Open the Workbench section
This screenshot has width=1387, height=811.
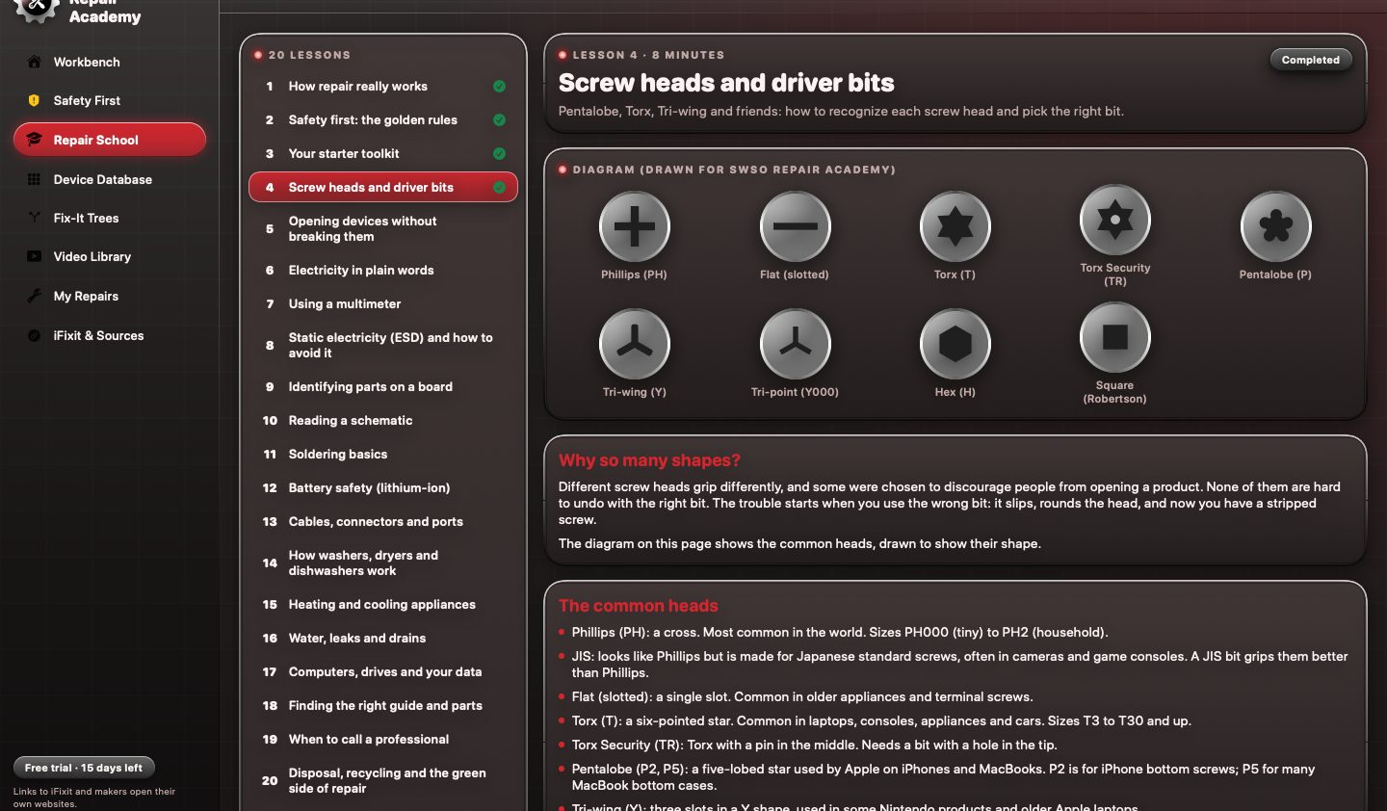(110, 62)
